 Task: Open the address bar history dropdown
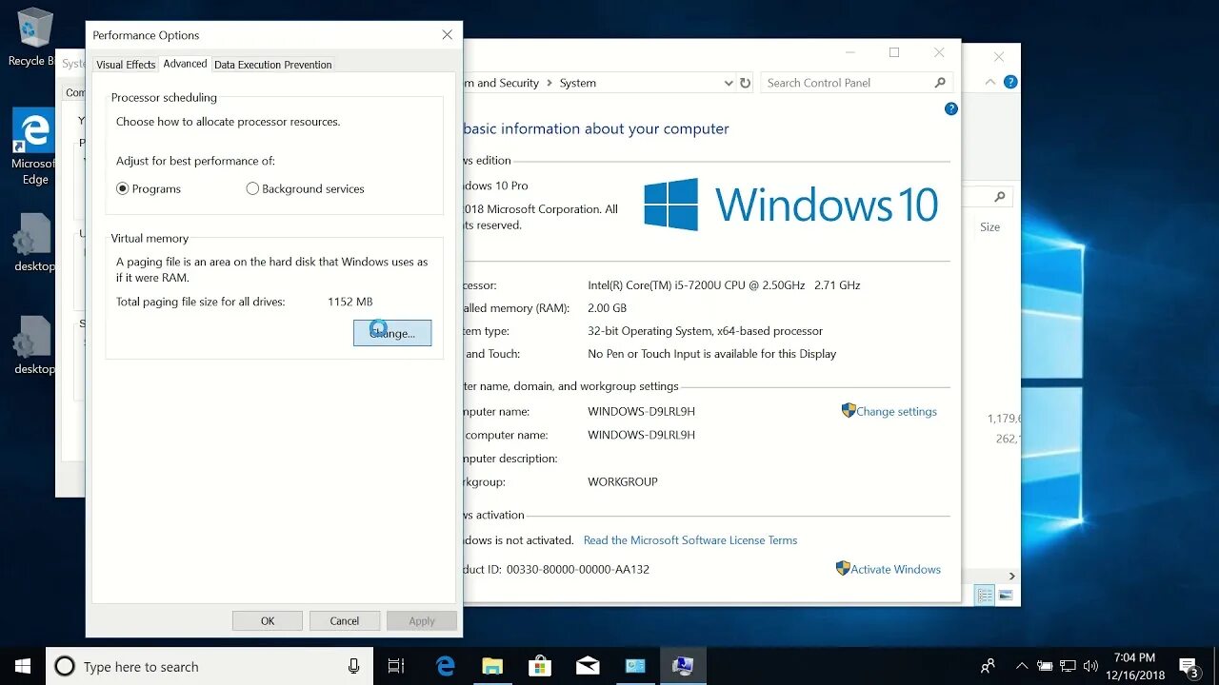pos(729,83)
